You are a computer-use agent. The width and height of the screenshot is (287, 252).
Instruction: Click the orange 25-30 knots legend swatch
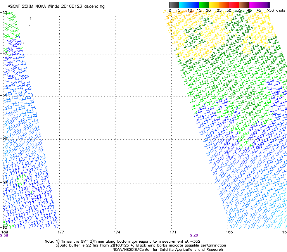224,5
